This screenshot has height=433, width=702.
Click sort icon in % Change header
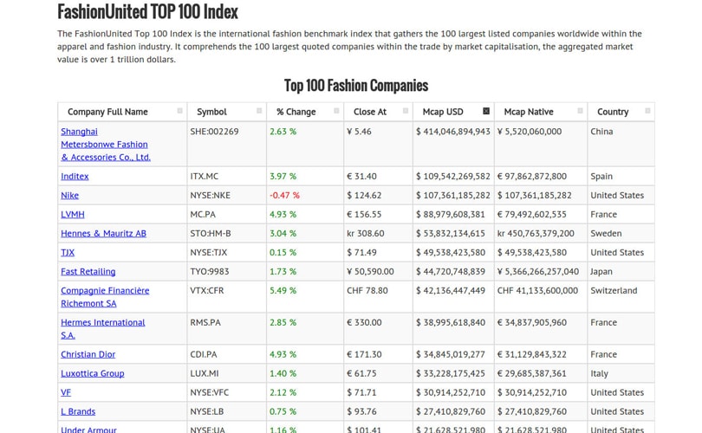(x=336, y=111)
